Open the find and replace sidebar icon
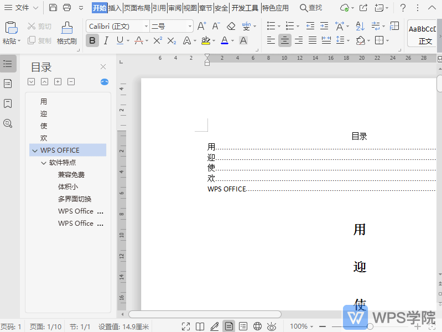The width and height of the screenshot is (442, 332). 8,123
